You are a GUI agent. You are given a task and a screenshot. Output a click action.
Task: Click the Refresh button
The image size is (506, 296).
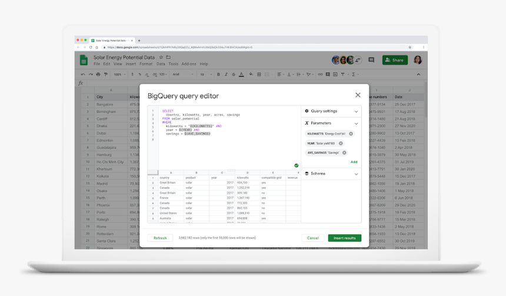160,238
